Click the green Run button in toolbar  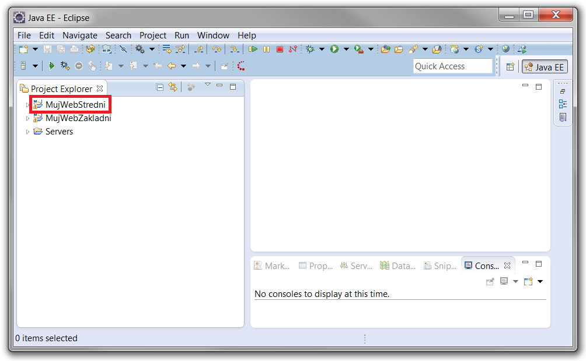click(334, 49)
